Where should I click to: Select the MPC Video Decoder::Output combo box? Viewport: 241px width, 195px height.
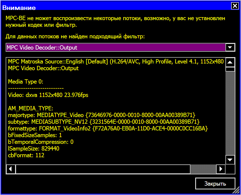(120, 47)
